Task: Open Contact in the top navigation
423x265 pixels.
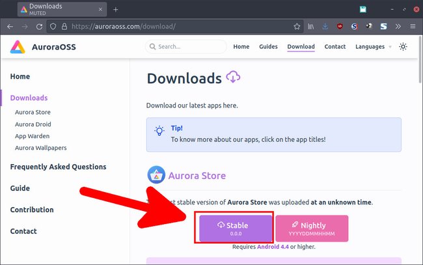Action: 334,47
